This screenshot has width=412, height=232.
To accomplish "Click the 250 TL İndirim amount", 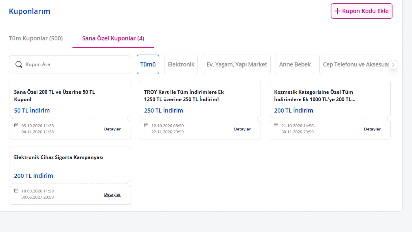I will [x=163, y=110].
